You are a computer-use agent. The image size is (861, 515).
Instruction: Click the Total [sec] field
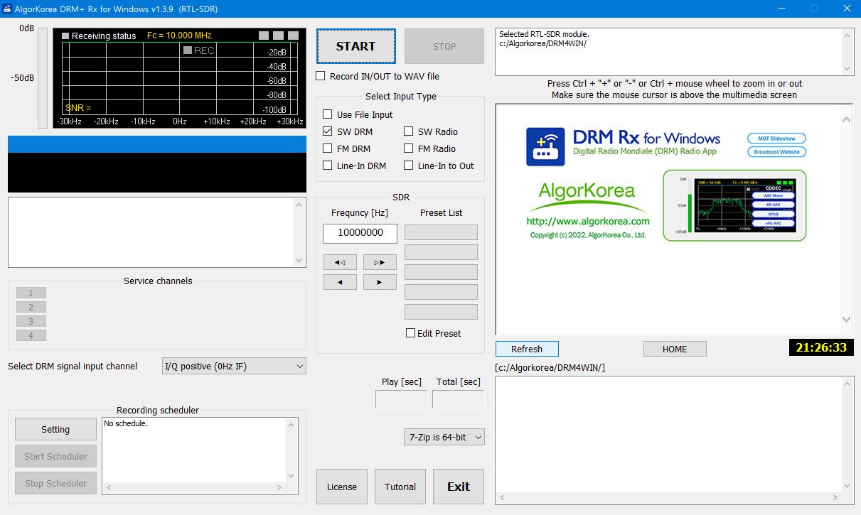(x=459, y=399)
